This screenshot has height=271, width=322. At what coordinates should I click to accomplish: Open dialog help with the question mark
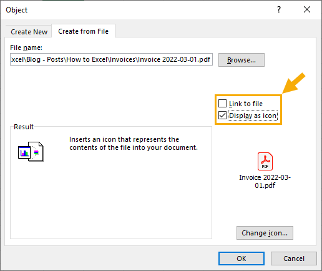pyautogui.click(x=279, y=9)
